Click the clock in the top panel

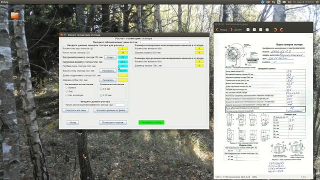click(303, 2)
